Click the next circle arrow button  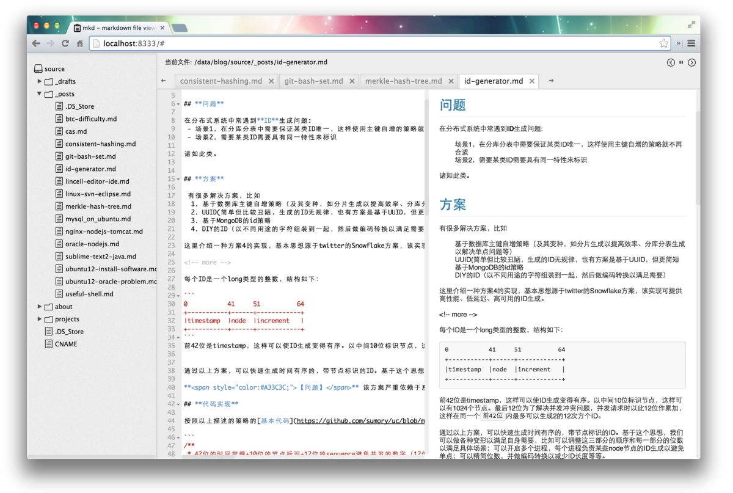pyautogui.click(x=691, y=62)
